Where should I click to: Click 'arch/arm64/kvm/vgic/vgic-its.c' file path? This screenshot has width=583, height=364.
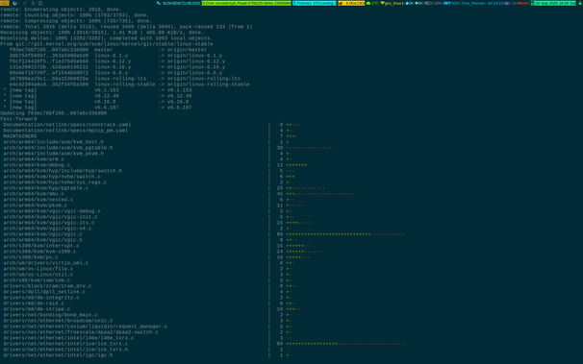[x=49, y=223]
